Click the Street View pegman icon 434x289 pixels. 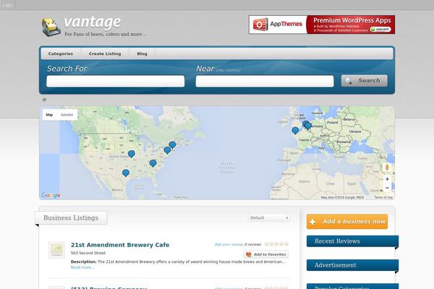point(387,168)
